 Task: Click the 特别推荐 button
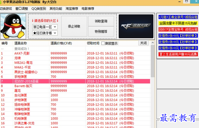[101, 31]
